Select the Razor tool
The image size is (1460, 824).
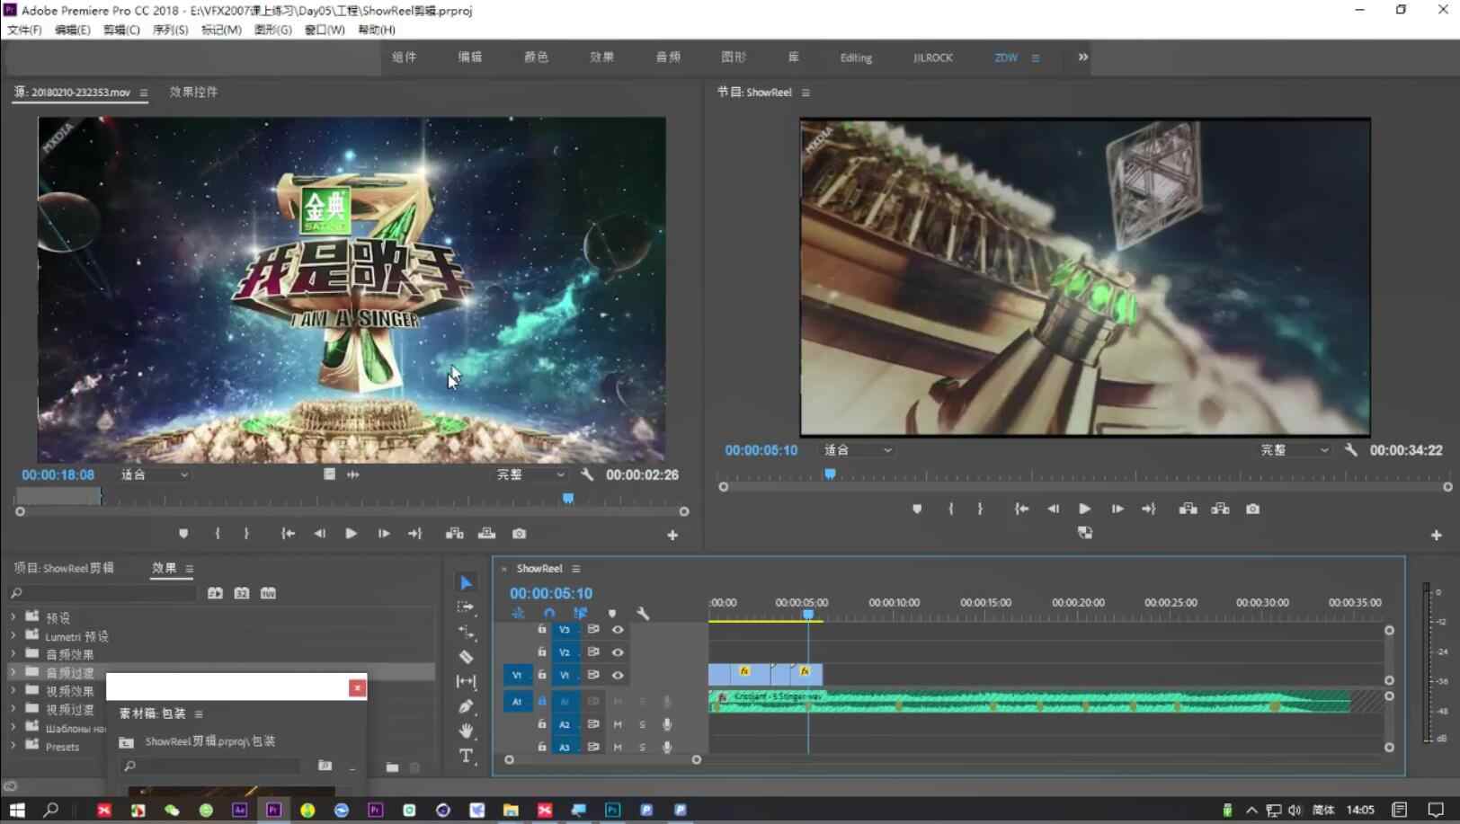(466, 657)
